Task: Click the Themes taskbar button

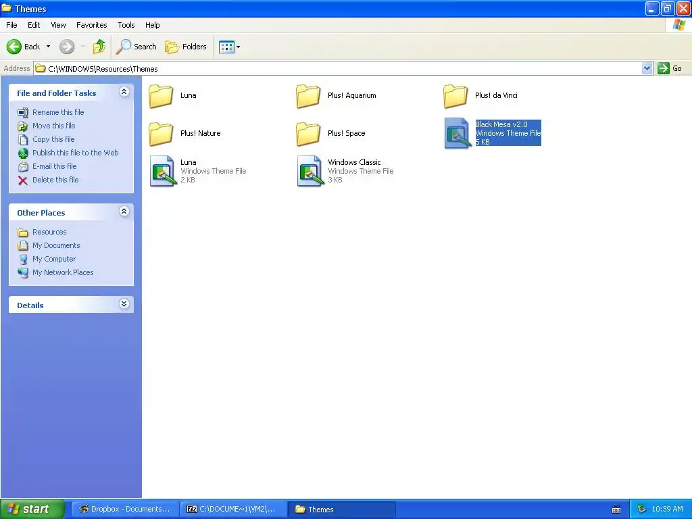Action: click(x=341, y=510)
